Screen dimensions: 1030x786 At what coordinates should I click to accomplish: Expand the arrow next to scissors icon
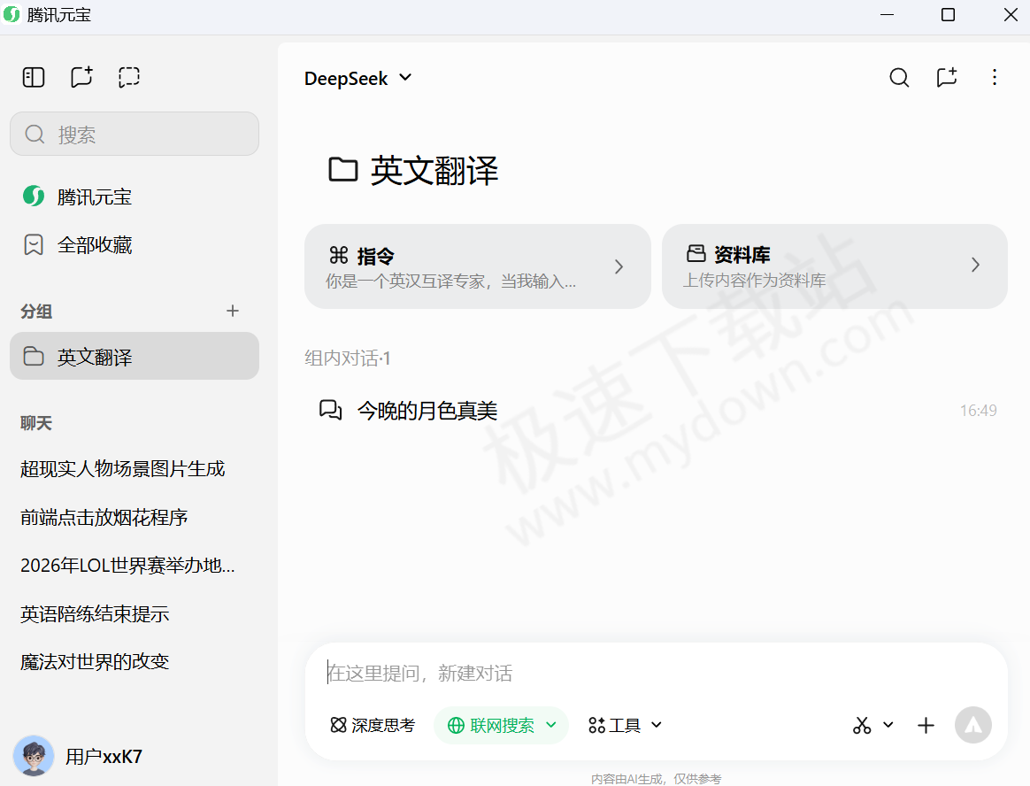pos(888,725)
